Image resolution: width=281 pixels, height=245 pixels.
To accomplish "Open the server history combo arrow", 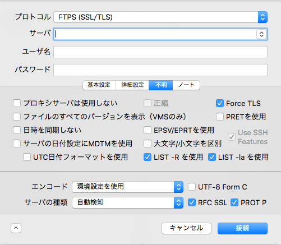I will [261, 34].
